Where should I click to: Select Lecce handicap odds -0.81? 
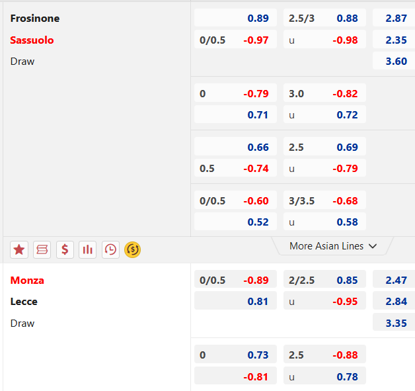[x=235, y=376]
